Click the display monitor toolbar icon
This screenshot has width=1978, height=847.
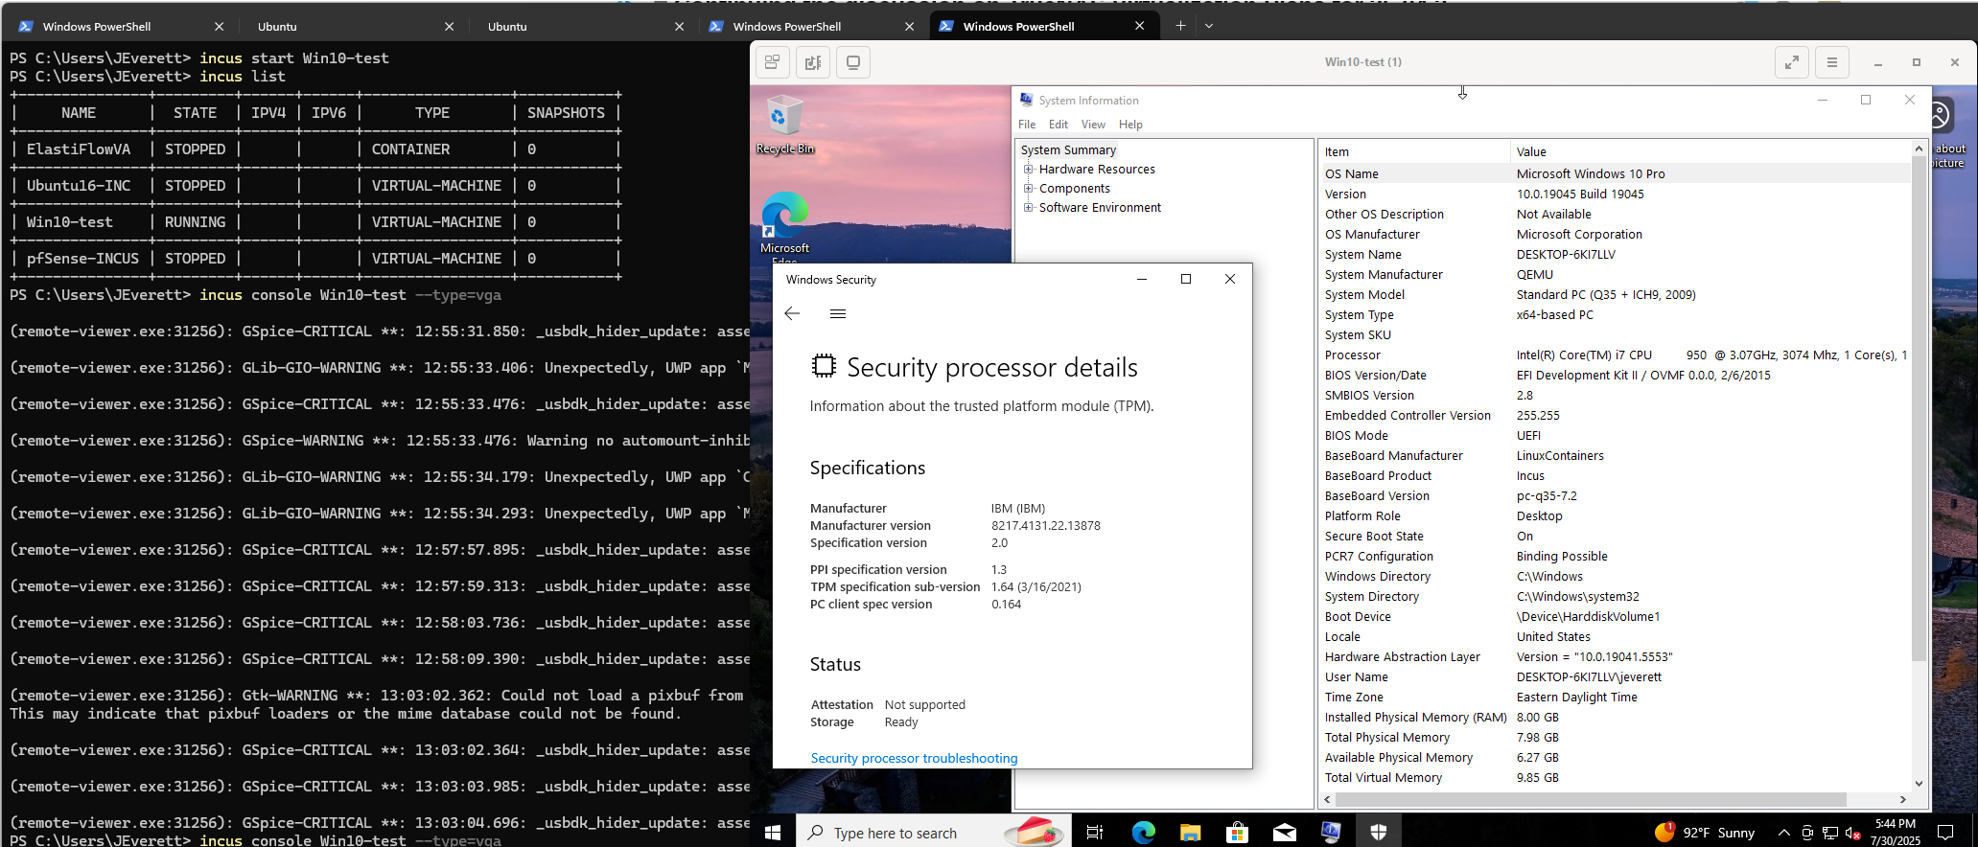[x=852, y=62]
